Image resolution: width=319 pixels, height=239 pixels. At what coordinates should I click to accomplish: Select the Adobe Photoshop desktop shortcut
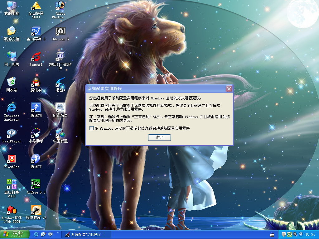point(60,10)
